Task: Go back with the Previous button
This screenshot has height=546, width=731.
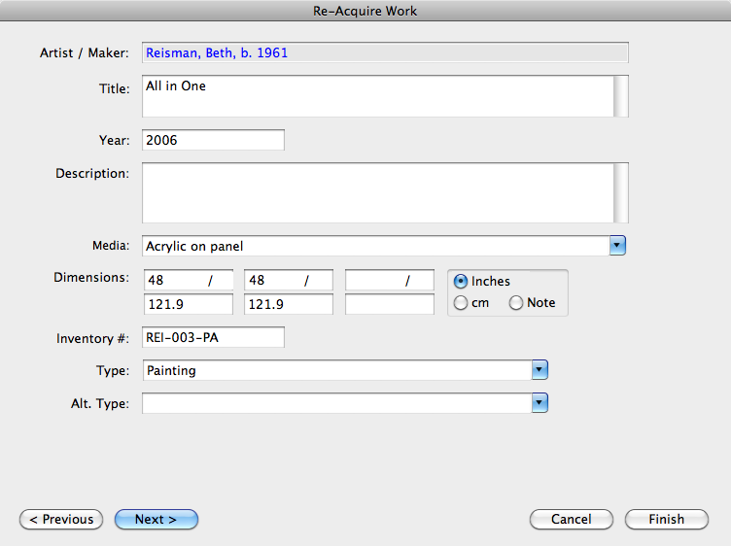Action: pyautogui.click(x=61, y=520)
